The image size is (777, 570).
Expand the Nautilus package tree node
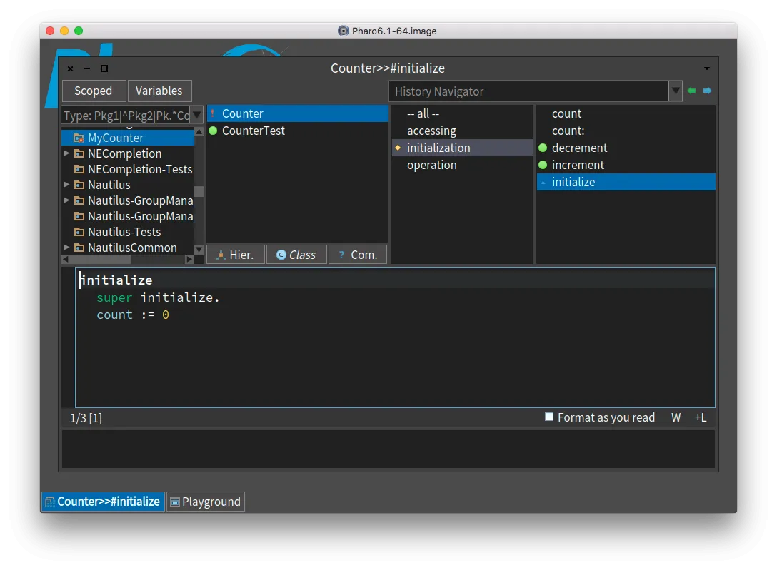(66, 185)
